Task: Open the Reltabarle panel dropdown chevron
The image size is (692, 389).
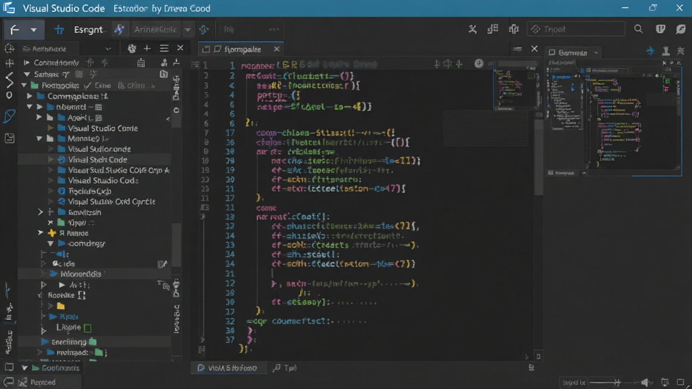Action: click(108, 49)
